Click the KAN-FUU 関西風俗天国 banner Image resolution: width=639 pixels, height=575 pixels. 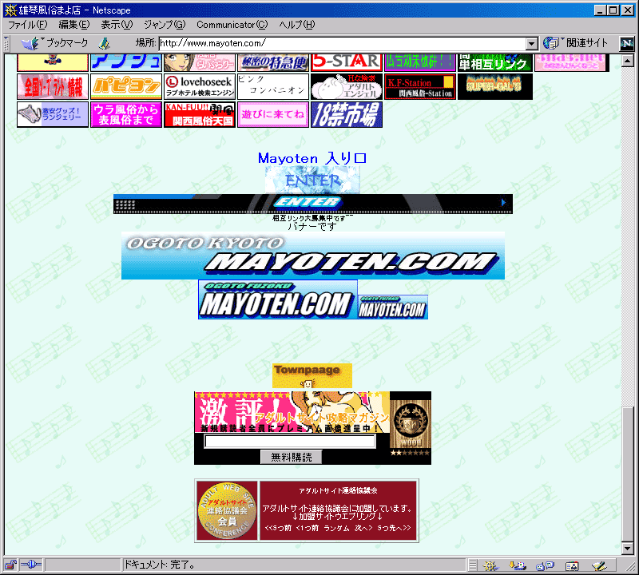(200, 114)
